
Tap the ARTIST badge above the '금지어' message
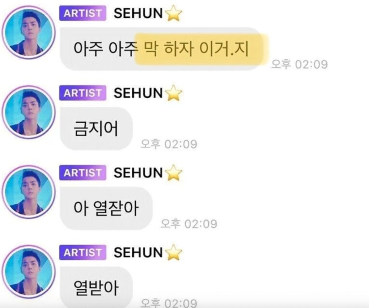82,93
